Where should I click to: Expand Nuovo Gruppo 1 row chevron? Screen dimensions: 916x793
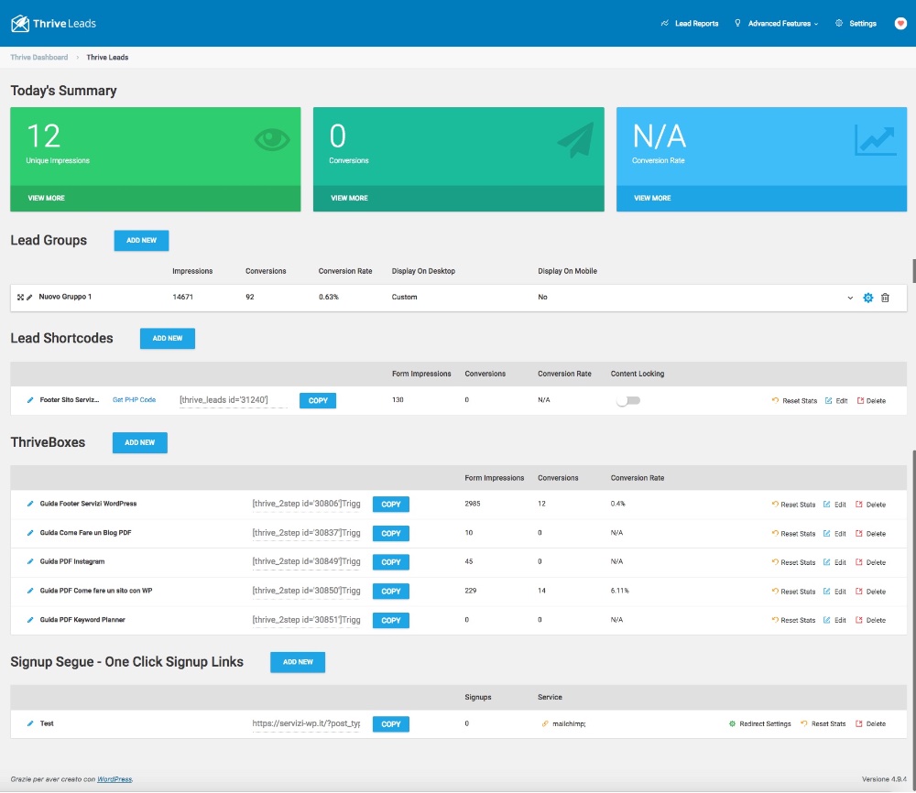tap(850, 298)
